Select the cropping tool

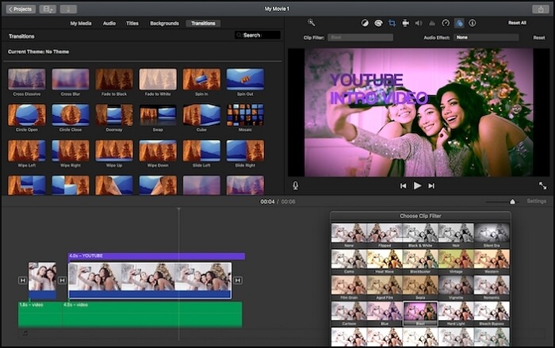[392, 23]
